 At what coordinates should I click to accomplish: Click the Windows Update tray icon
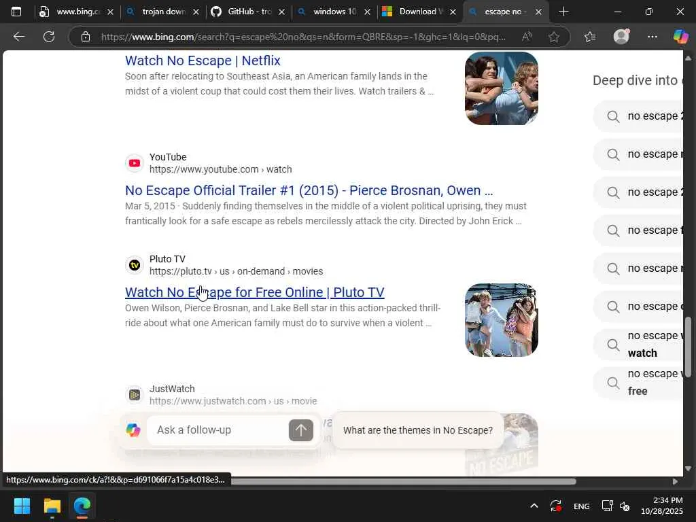556,506
